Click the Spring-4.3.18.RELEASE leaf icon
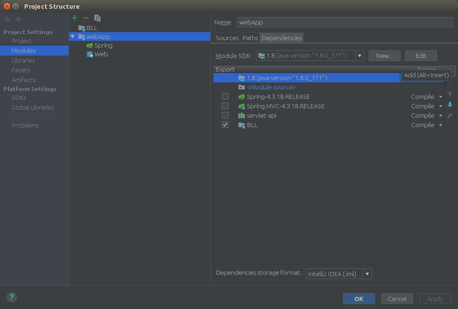Viewport: 458px width, 309px height. [242, 97]
